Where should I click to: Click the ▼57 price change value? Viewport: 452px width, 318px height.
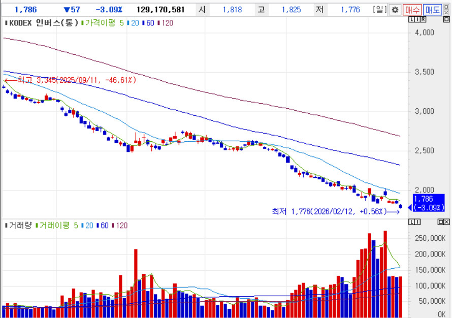[x=72, y=10]
